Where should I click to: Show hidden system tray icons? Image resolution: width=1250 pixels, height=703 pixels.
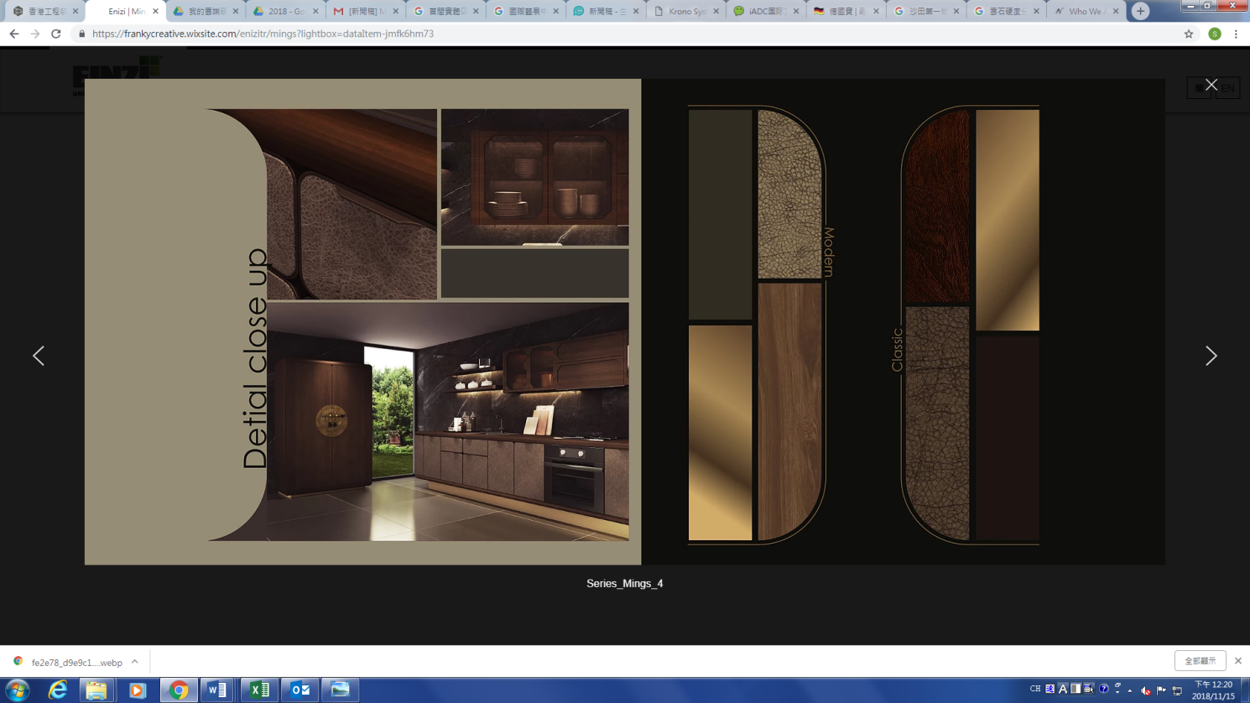click(x=1130, y=690)
